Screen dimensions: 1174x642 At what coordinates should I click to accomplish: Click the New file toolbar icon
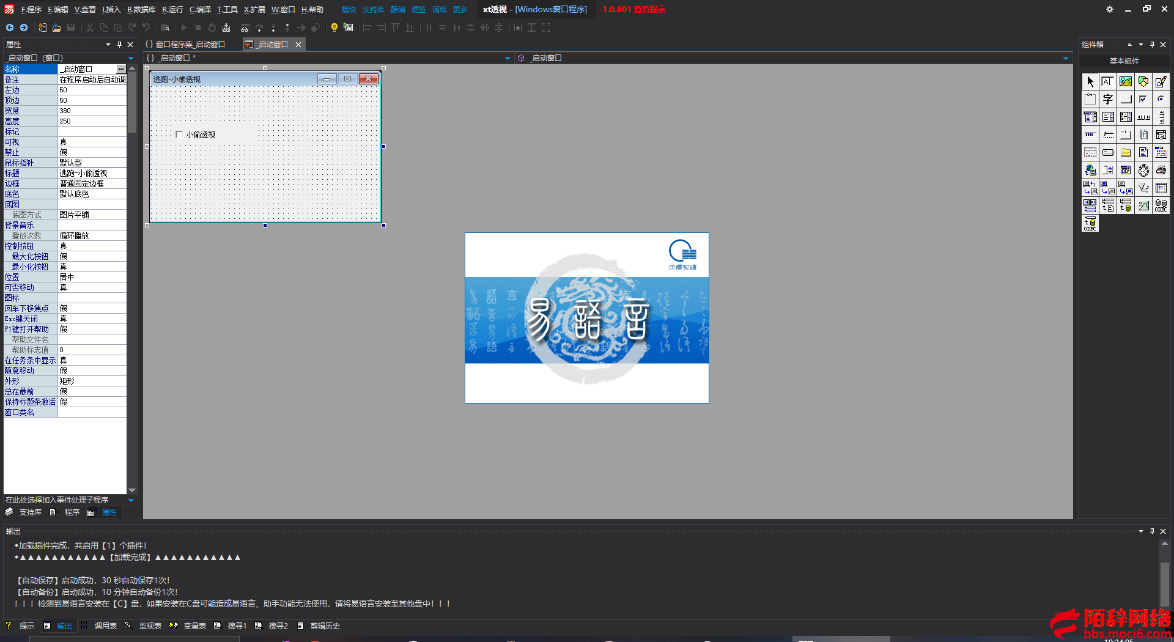coord(42,28)
